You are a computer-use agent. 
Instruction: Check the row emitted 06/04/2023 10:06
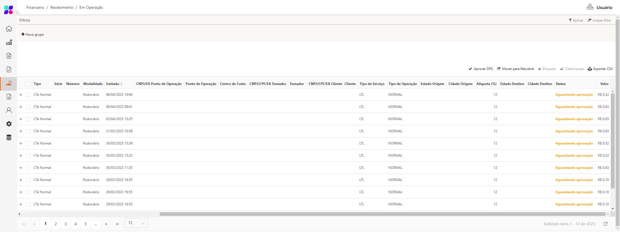point(28,95)
